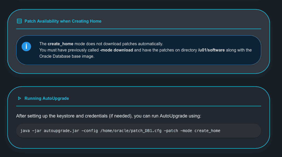This screenshot has width=282, height=157.
Task: Click create_home at the end of the command
Action: (207, 131)
